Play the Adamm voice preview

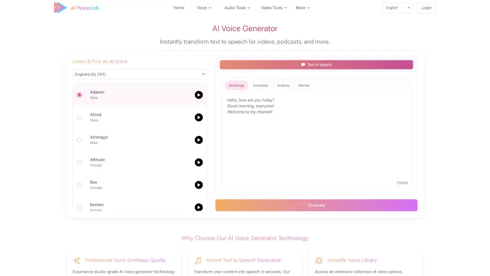point(199,95)
